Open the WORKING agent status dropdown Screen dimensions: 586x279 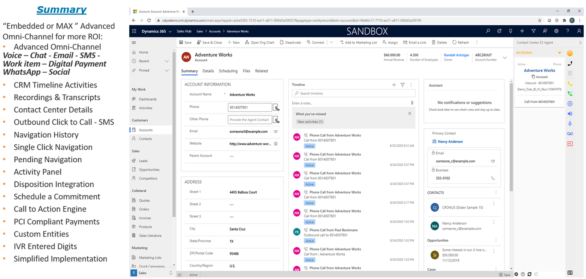click(559, 53)
